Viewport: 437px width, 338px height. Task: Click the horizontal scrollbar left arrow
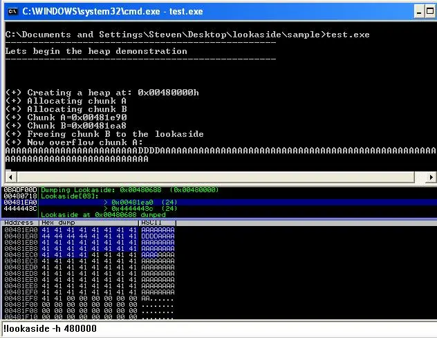tap(10, 177)
